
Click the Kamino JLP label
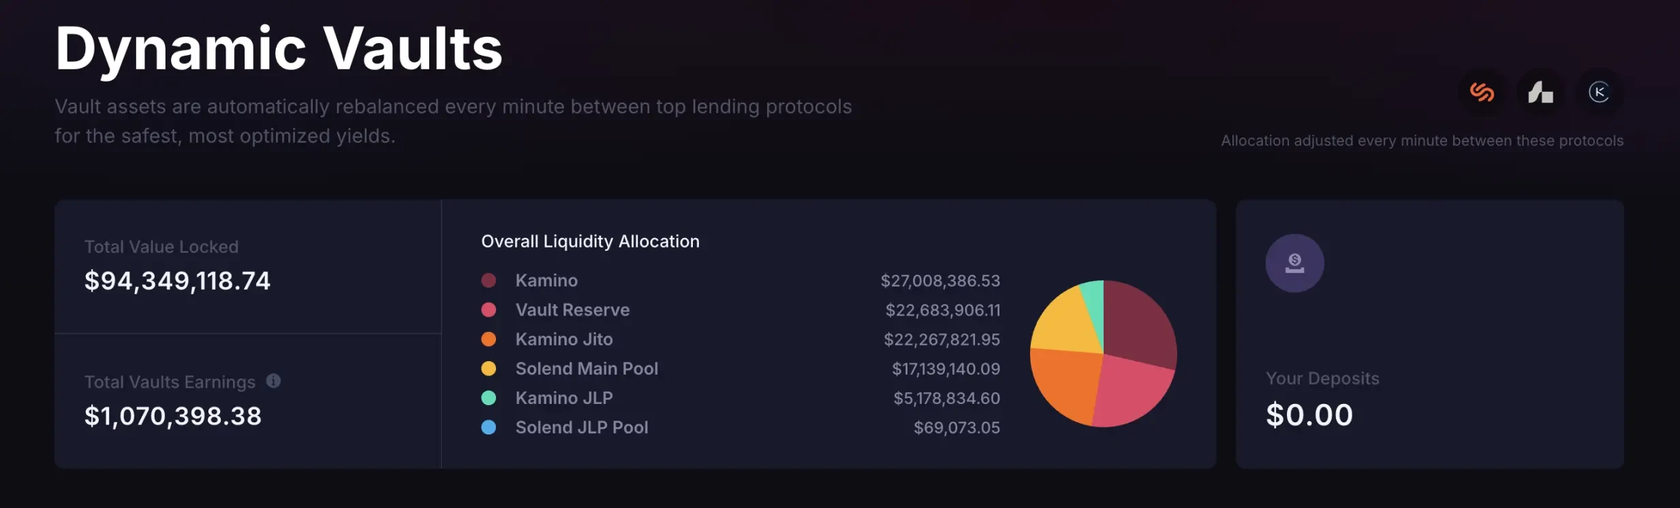coord(563,398)
